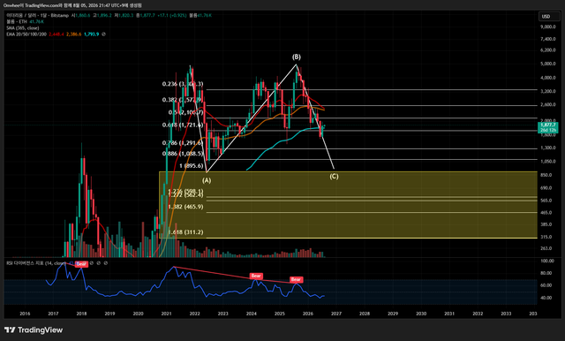Click the 1,050.0 price axis label
The width and height of the screenshot is (565, 341).
[x=547, y=162]
